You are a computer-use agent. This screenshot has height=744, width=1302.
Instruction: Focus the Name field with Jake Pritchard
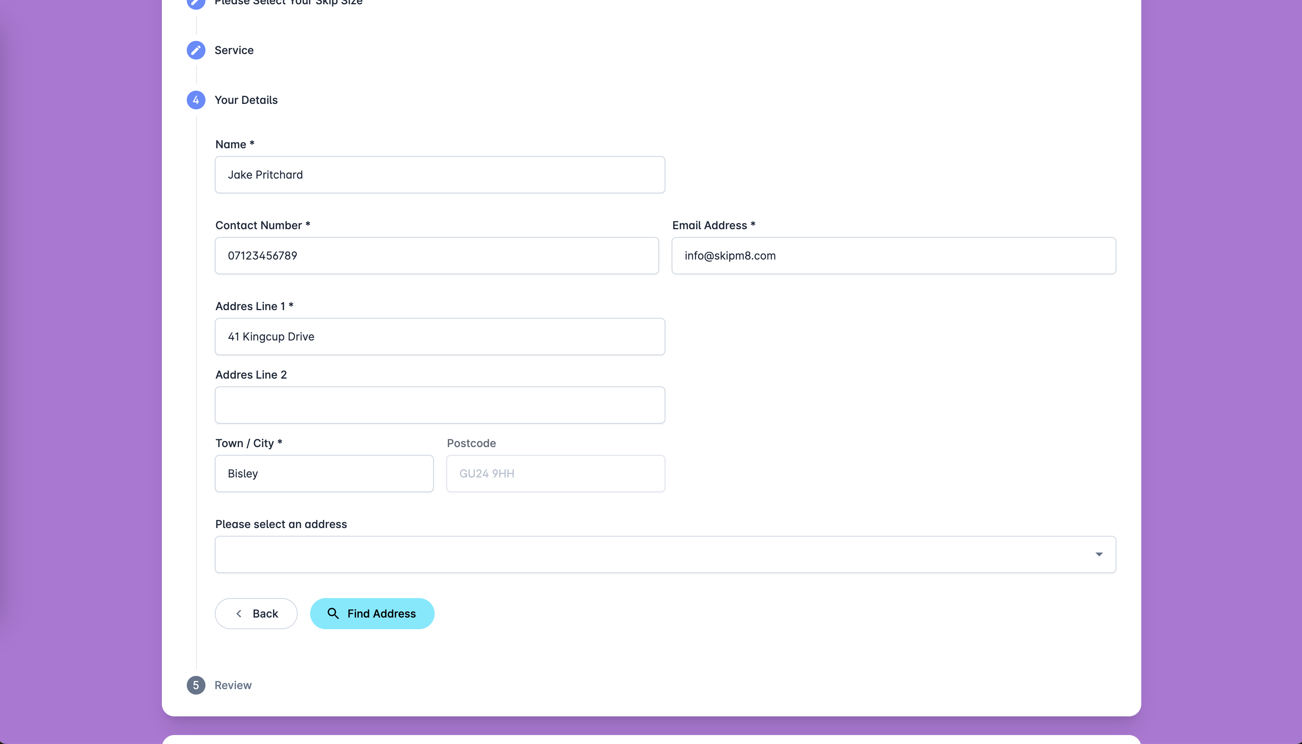[440, 175]
